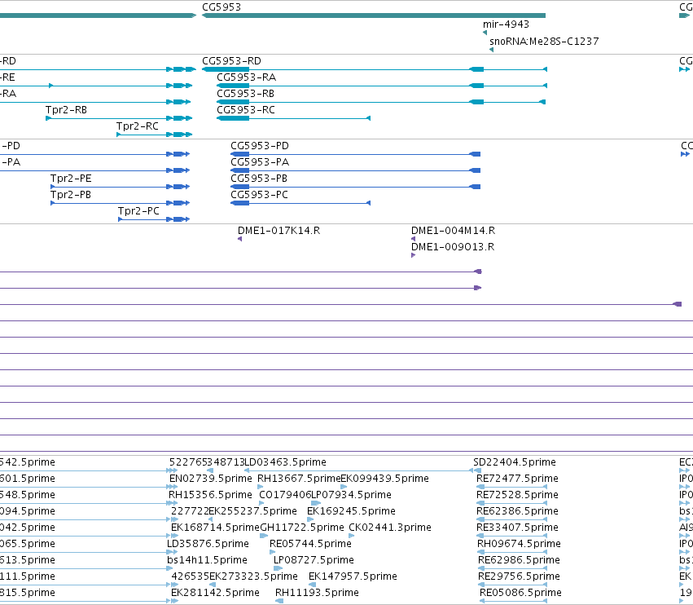The height and width of the screenshot is (605, 693).
Task: Click the CG5953-RA transcript label
Action: pyautogui.click(x=246, y=77)
